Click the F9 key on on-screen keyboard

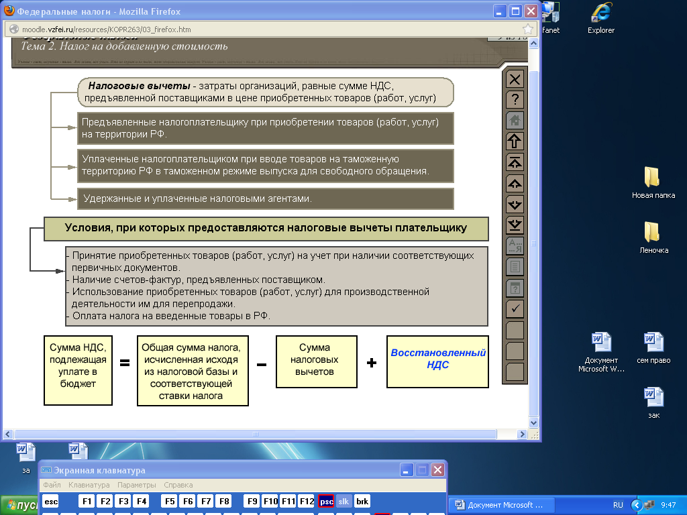[252, 501]
